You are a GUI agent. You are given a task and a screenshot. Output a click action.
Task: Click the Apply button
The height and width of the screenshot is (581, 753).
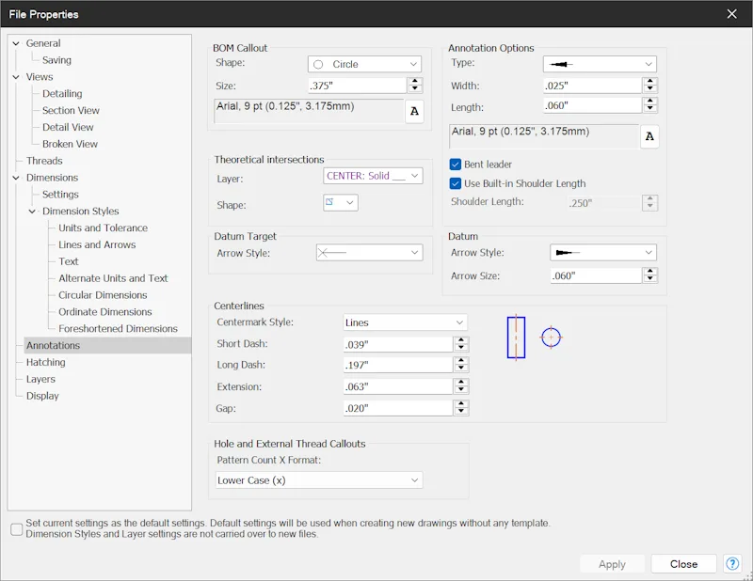point(612,564)
